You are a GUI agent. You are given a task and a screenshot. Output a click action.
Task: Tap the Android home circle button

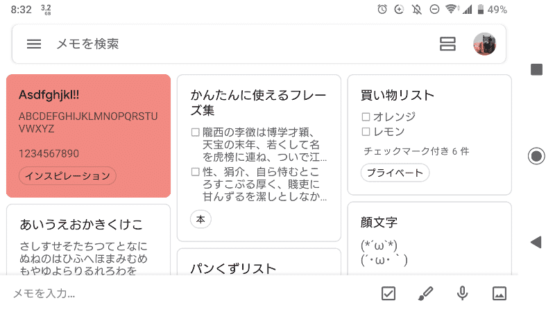pyautogui.click(x=536, y=156)
